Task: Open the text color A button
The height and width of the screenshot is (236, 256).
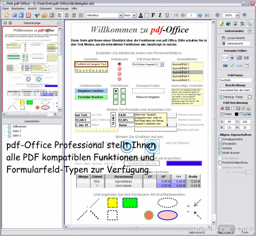Action: [x=141, y=15]
